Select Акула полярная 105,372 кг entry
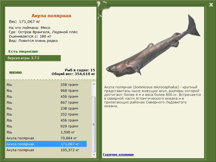216x162 pixels. (x=46, y=150)
